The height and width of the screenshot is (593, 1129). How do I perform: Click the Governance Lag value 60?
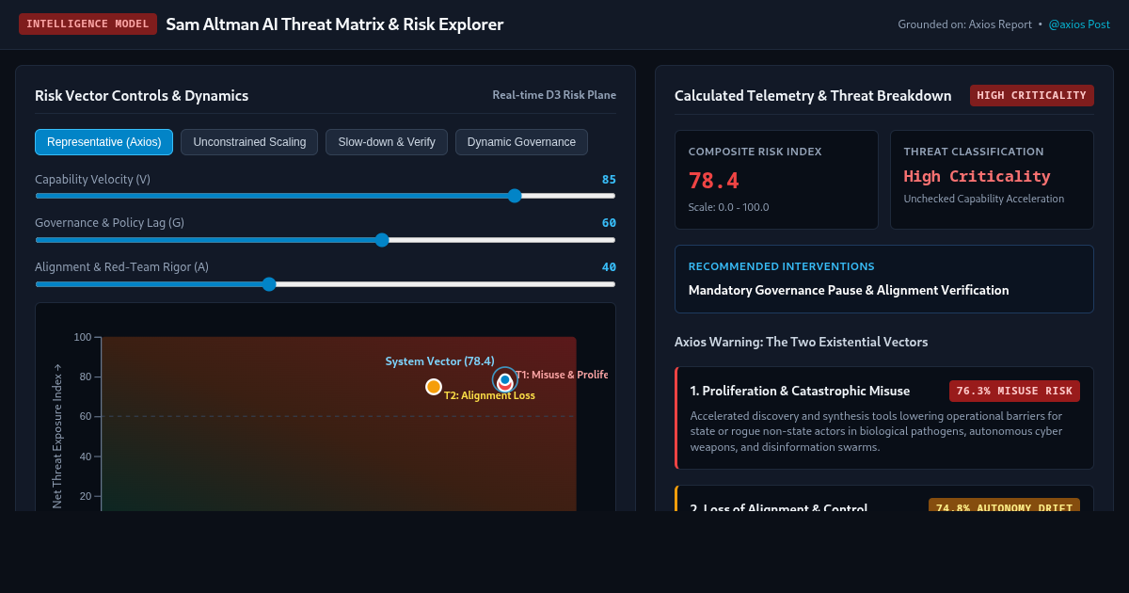pos(609,223)
